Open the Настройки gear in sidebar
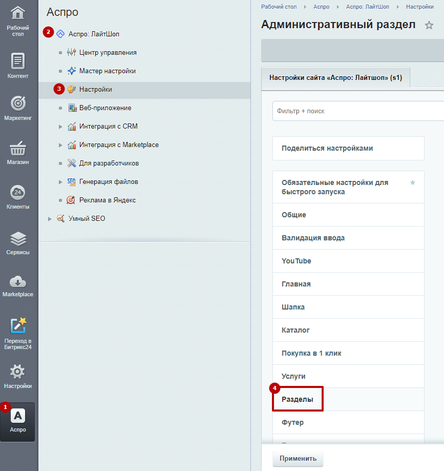This screenshot has height=471, width=444. click(x=17, y=372)
